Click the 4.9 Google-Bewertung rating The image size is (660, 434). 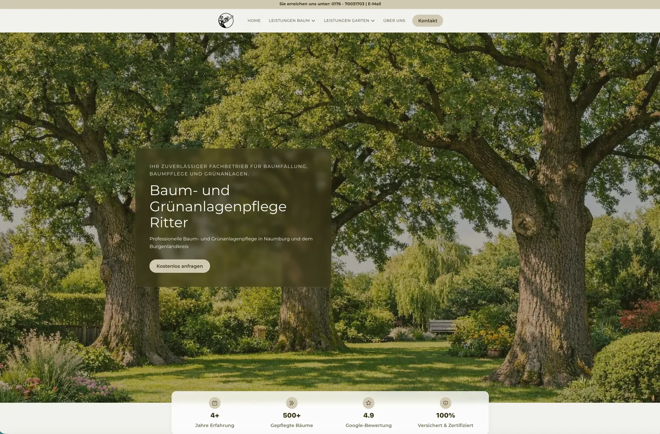pos(368,415)
